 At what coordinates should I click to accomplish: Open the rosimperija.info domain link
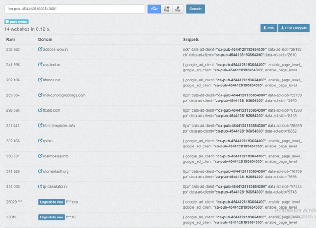(x=56, y=156)
